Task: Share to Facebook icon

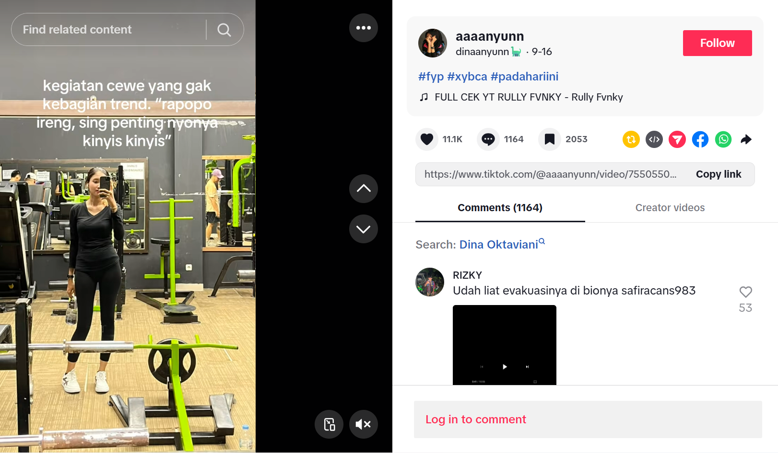Action: coord(700,139)
